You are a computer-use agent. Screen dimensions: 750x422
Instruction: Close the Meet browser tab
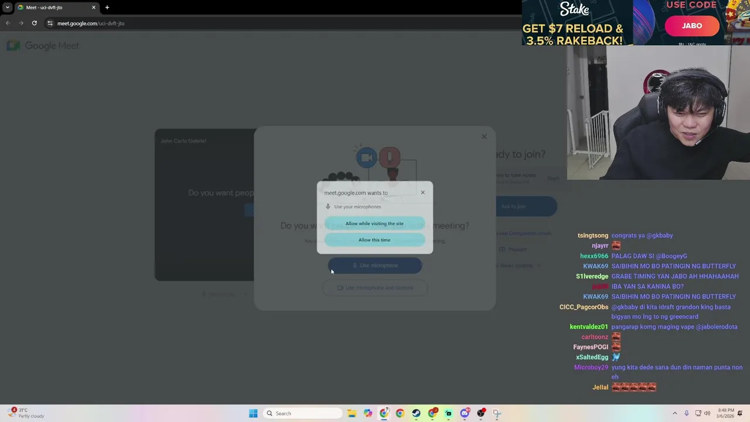[x=93, y=8]
